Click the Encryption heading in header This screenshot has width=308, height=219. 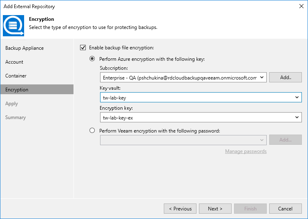click(41, 19)
